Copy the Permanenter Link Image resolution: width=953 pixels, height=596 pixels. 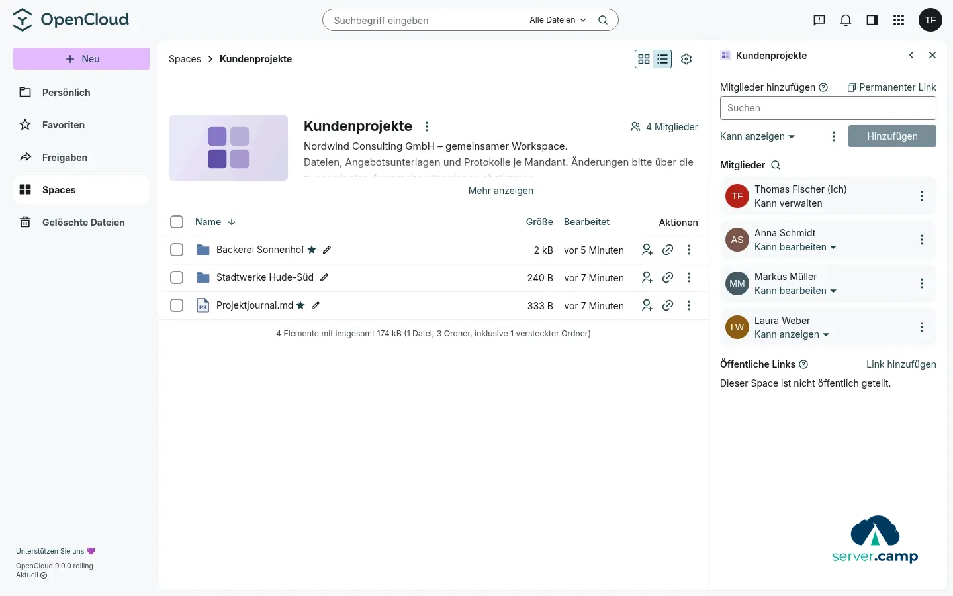pyautogui.click(x=891, y=87)
